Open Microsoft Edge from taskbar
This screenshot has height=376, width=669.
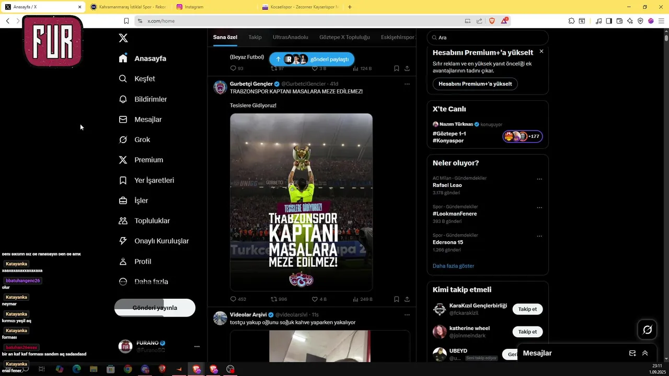click(77, 369)
